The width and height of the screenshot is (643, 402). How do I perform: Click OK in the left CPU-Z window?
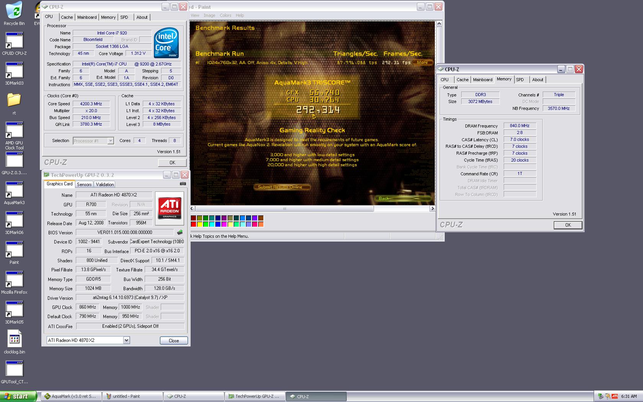[172, 163]
